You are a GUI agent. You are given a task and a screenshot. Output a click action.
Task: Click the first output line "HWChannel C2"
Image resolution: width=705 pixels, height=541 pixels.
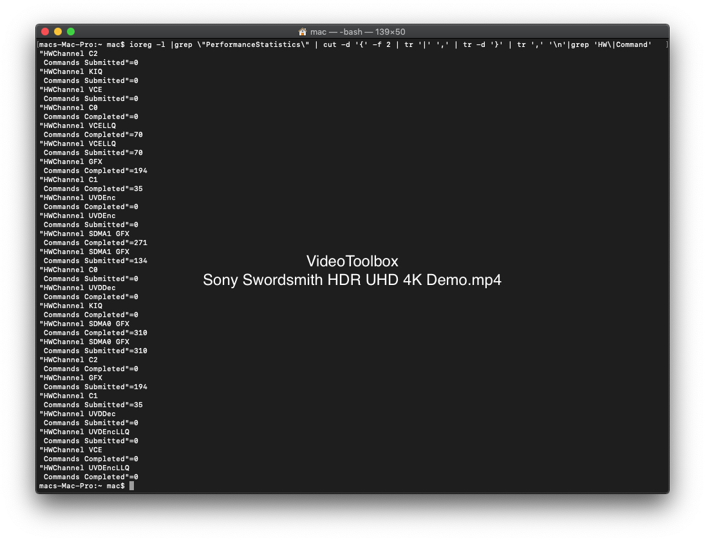coord(68,53)
